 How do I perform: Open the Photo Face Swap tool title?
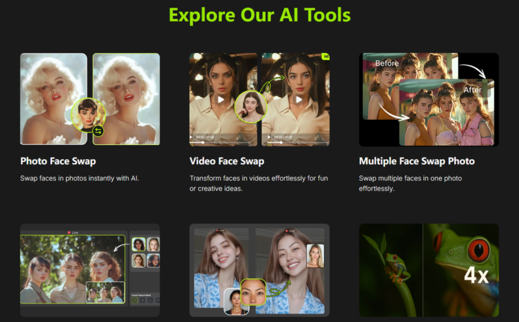point(58,161)
